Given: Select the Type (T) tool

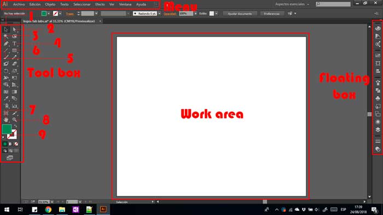Looking at the screenshot, I should coord(15,44).
